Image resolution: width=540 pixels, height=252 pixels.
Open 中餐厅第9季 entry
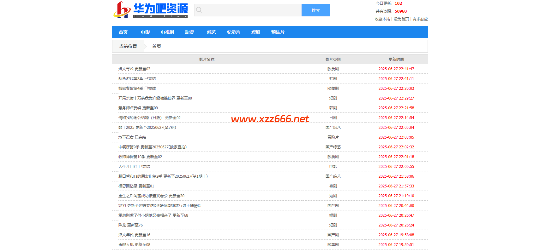click(x=153, y=147)
